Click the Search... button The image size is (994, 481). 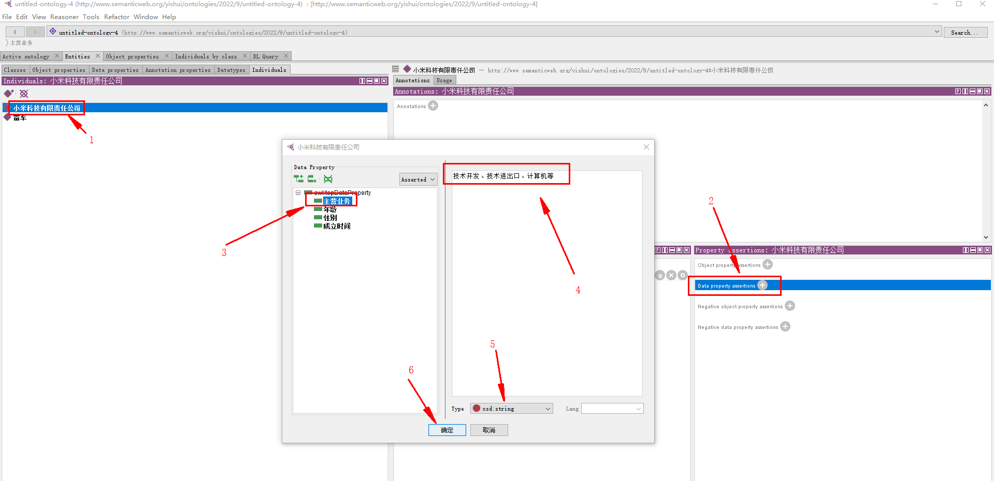966,32
